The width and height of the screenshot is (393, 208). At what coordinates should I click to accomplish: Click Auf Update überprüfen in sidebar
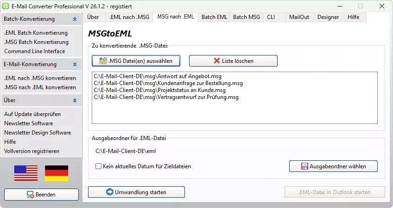32,114
